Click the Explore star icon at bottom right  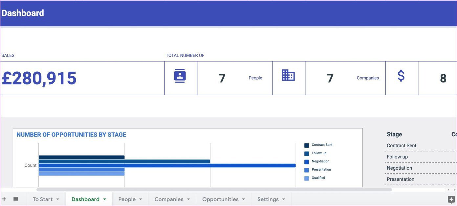tap(451, 199)
